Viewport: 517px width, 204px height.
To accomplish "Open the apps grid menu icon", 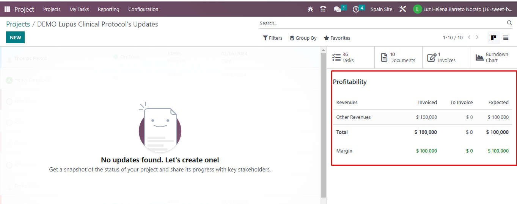I will tap(7, 9).
